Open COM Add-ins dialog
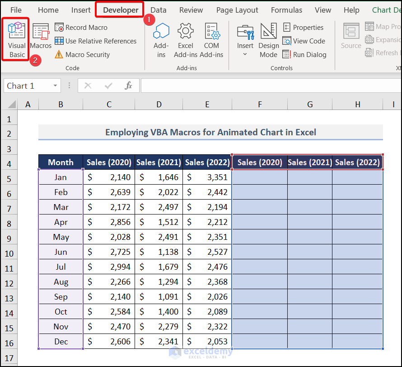The height and width of the screenshot is (367, 402). (211, 40)
